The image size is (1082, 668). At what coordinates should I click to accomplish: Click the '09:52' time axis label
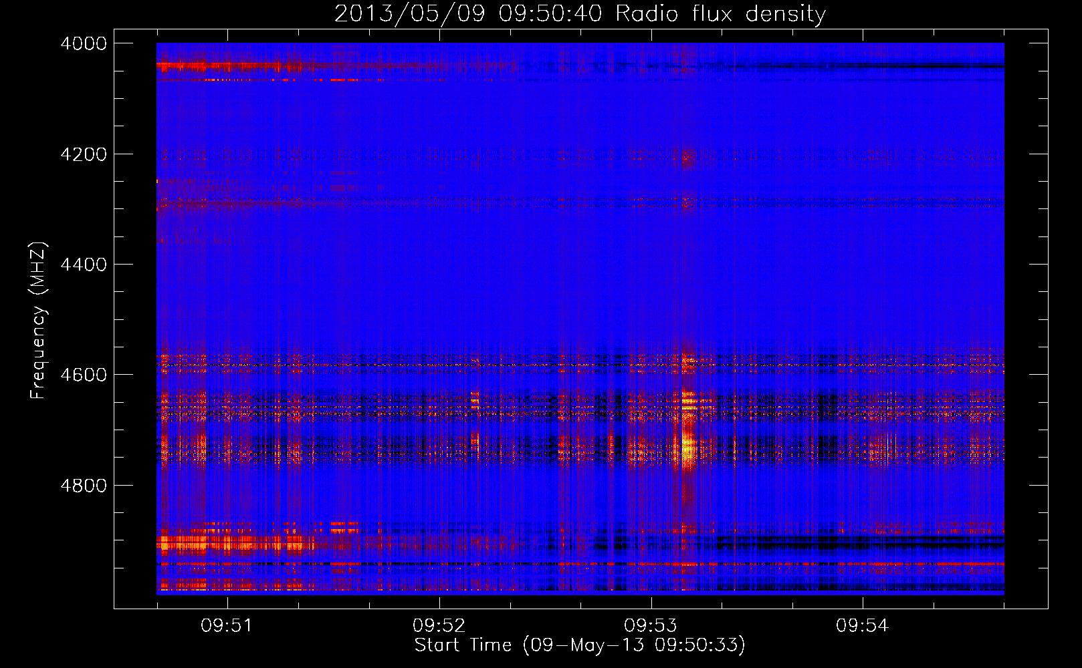(x=439, y=625)
